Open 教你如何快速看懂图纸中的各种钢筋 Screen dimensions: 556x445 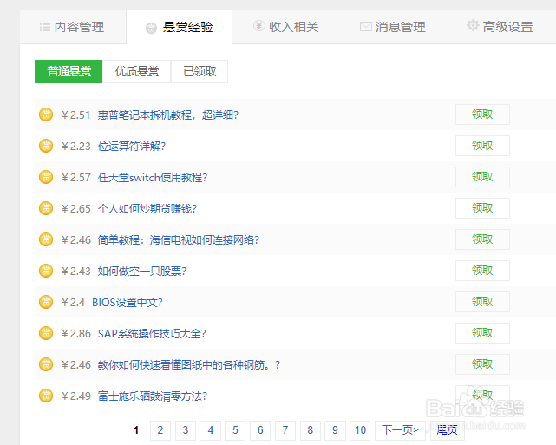click(x=188, y=364)
